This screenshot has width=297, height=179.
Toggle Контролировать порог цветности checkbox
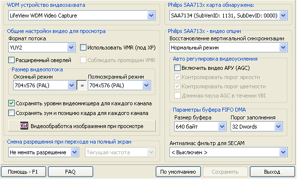177,86
